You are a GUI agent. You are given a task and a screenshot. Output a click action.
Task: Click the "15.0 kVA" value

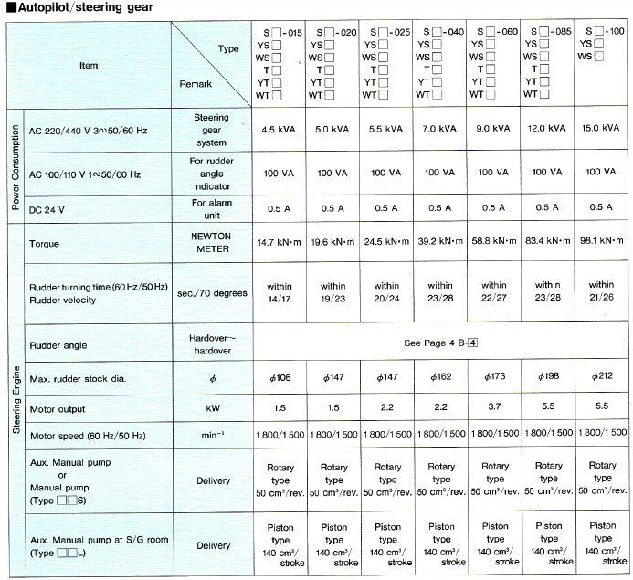[601, 128]
